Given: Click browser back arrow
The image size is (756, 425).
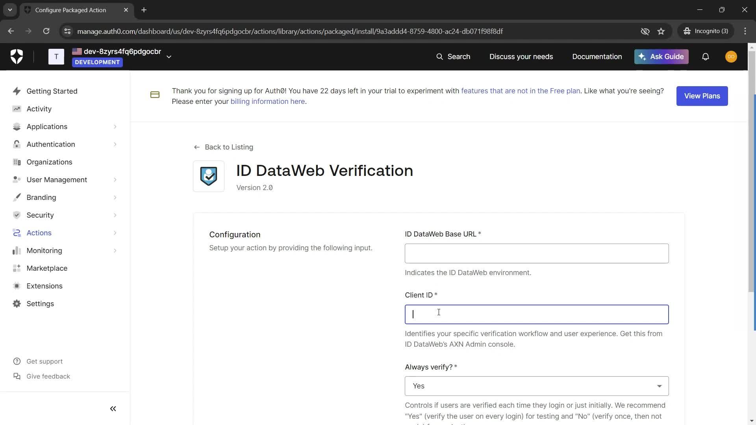Looking at the screenshot, I should pyautogui.click(x=11, y=31).
